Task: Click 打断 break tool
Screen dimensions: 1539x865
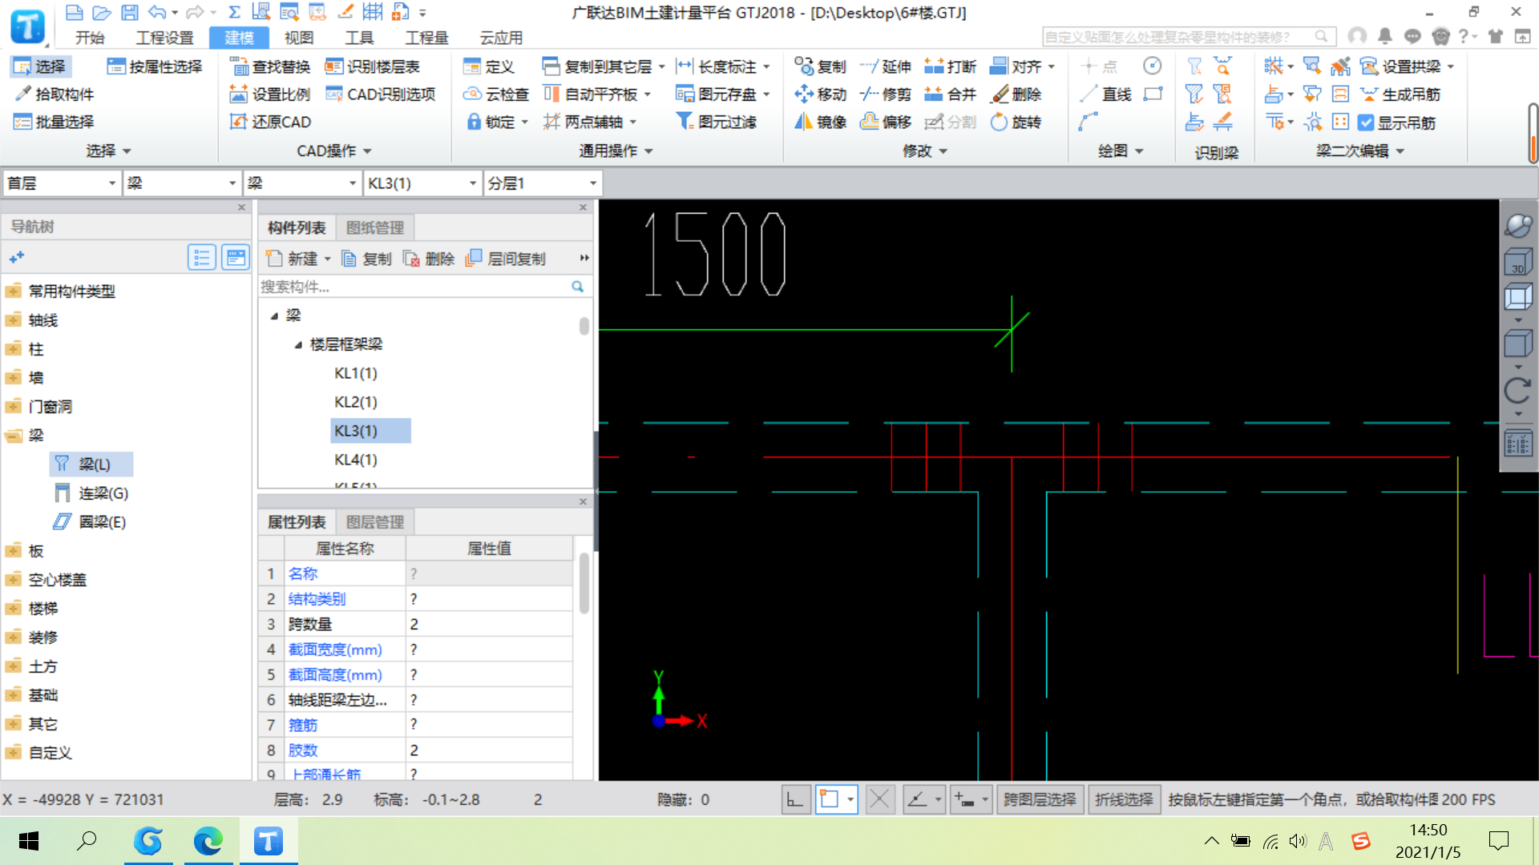Action: 950,66
